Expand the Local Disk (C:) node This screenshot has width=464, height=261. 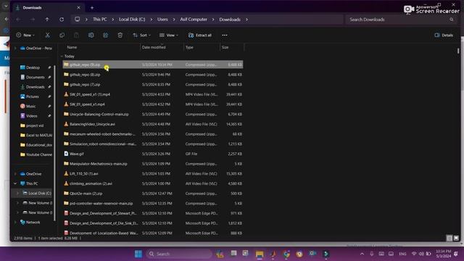click(17, 194)
